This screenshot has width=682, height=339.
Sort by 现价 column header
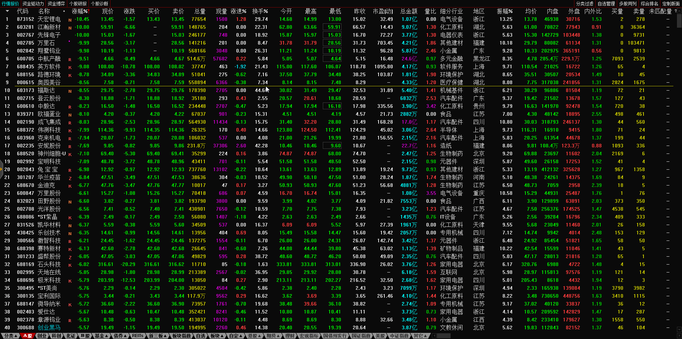(107, 11)
